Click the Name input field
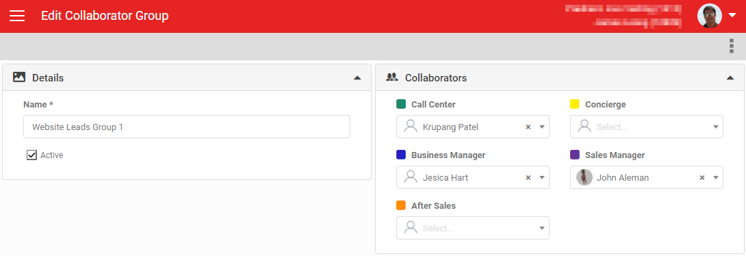The image size is (746, 256). 186,127
